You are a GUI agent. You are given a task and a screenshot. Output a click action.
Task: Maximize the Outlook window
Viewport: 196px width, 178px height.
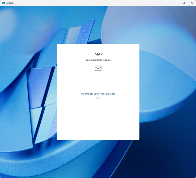click(x=184, y=3)
